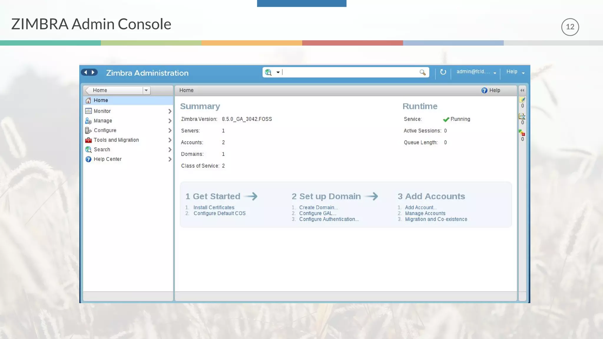The image size is (603, 339).
Task: Click the Active Sessions label
Action: coord(423,131)
